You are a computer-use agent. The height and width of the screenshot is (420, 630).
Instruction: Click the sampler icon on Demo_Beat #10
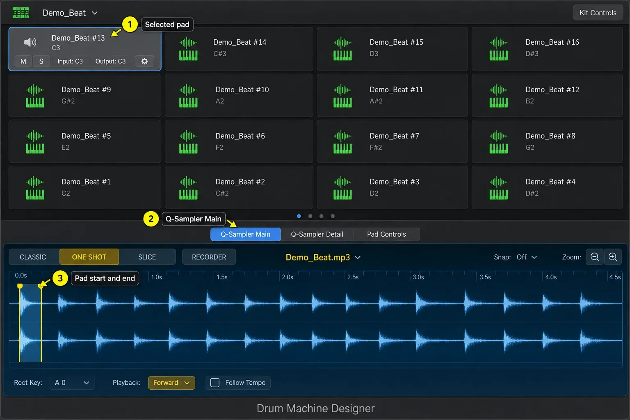pyautogui.click(x=188, y=96)
